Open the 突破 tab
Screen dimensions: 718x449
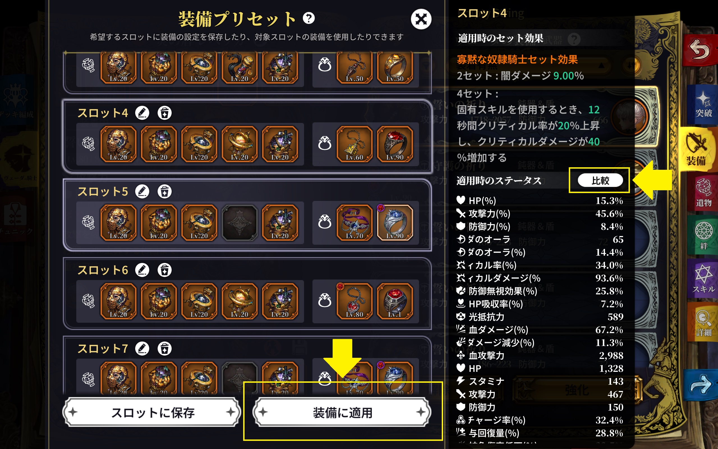(x=703, y=104)
